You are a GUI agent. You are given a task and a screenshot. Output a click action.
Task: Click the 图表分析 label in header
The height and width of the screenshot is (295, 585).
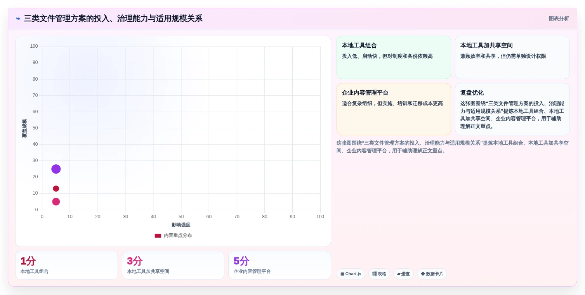coord(559,19)
